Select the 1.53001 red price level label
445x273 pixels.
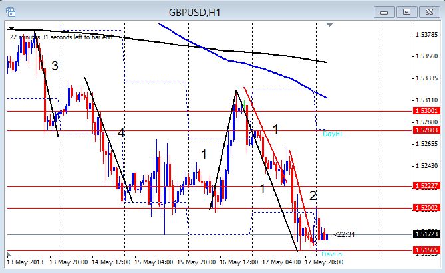click(x=427, y=110)
